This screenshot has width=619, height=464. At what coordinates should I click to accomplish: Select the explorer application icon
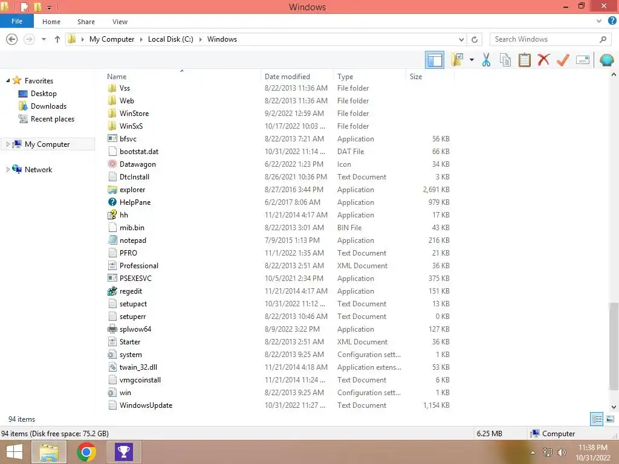[112, 189]
